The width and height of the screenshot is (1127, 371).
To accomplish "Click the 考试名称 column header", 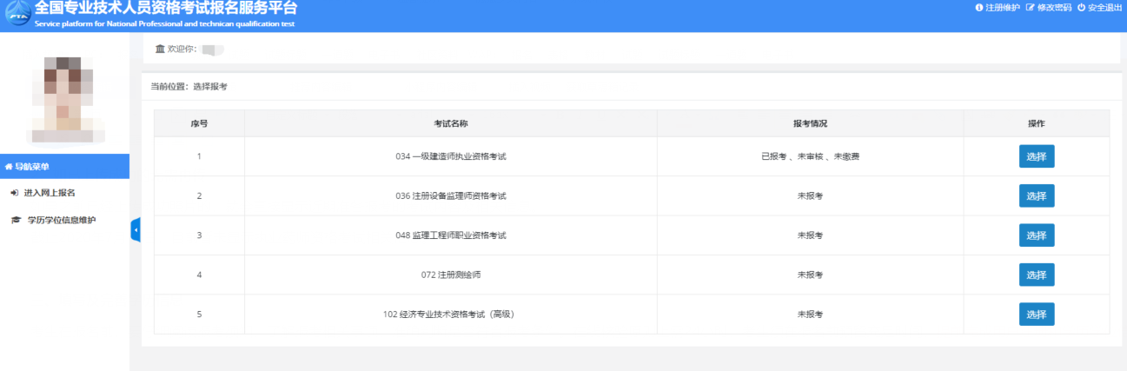I will point(450,123).
